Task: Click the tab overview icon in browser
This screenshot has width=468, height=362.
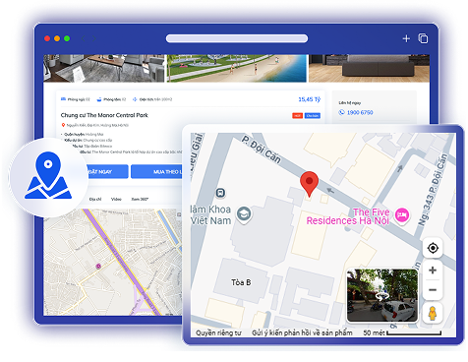Action: tap(423, 38)
